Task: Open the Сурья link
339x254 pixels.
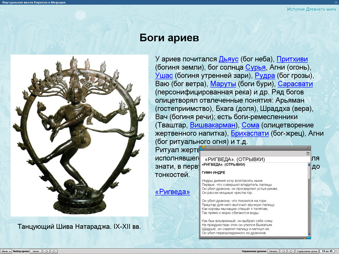Action: (256, 67)
